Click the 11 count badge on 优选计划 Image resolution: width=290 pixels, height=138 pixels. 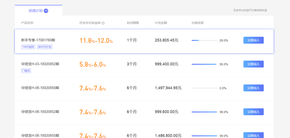[x=46, y=11]
